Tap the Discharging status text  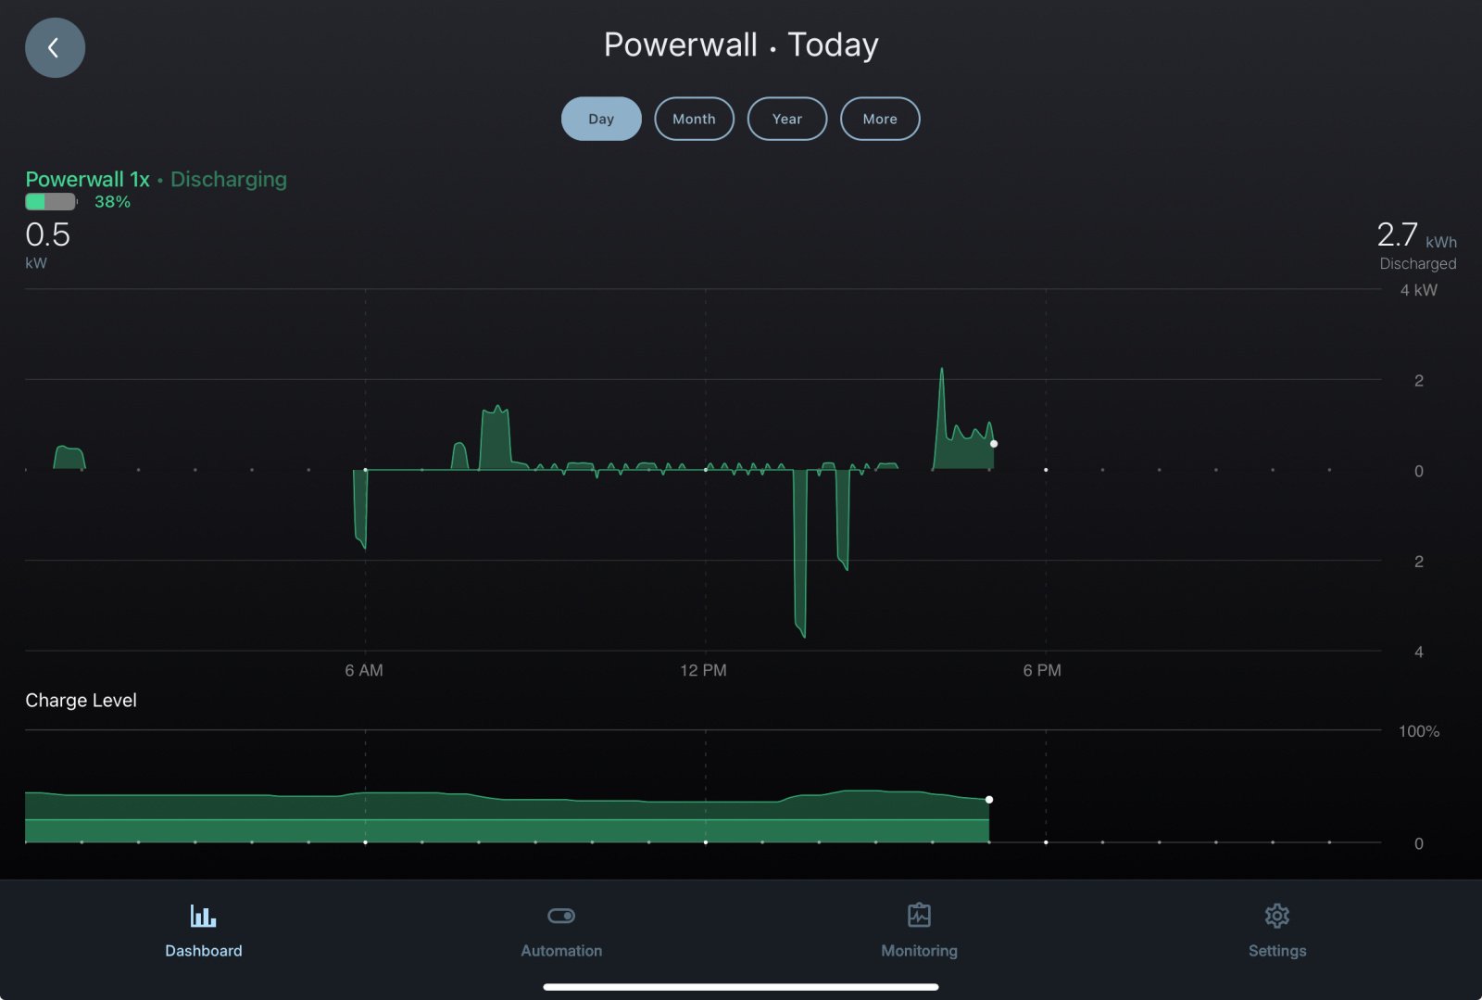pyautogui.click(x=229, y=179)
